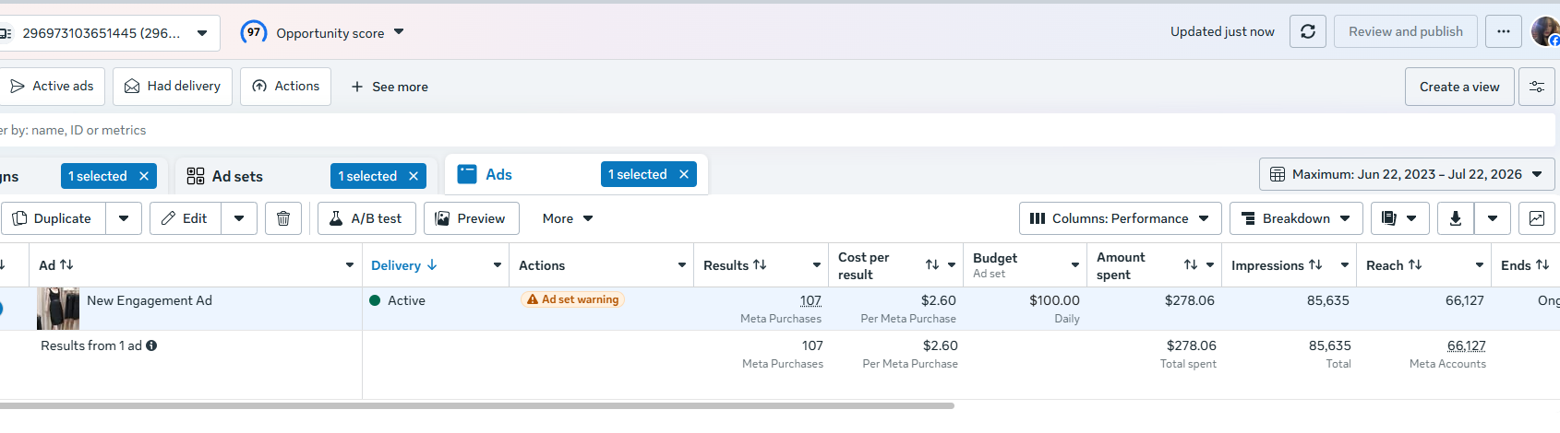This screenshot has width=1560, height=433.
Task: Apply the Had delivery filter
Action: (173, 87)
